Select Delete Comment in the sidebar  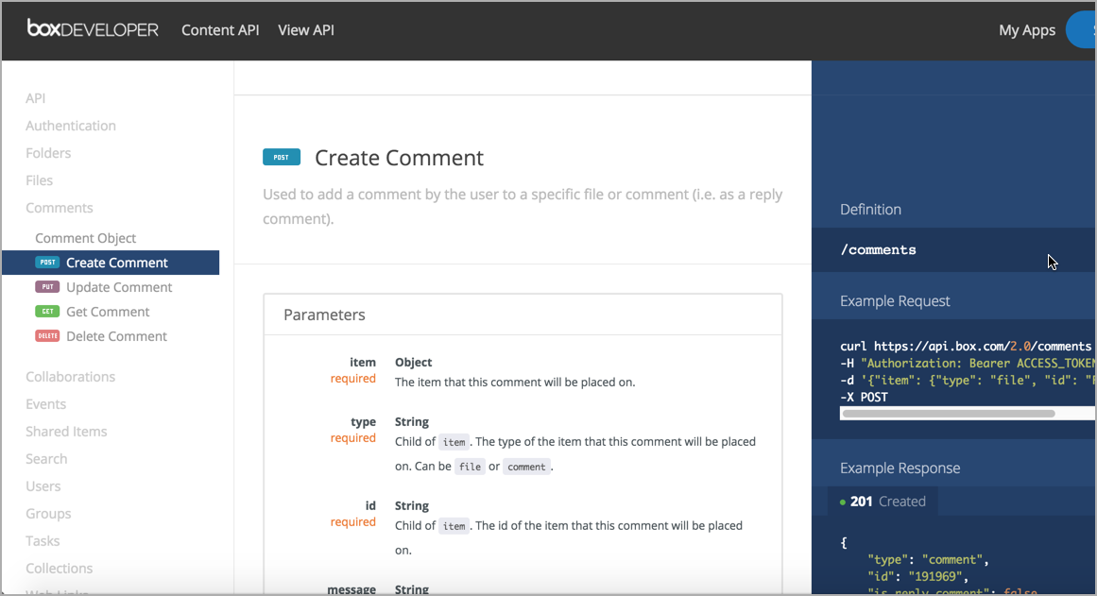point(116,336)
